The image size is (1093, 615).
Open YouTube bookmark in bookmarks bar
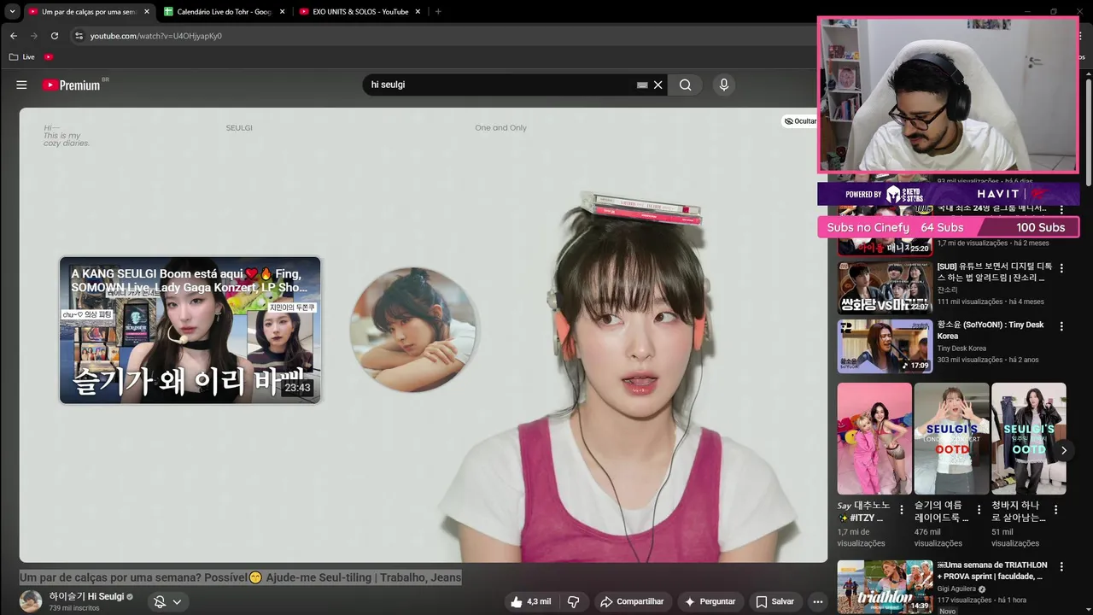[49, 56]
